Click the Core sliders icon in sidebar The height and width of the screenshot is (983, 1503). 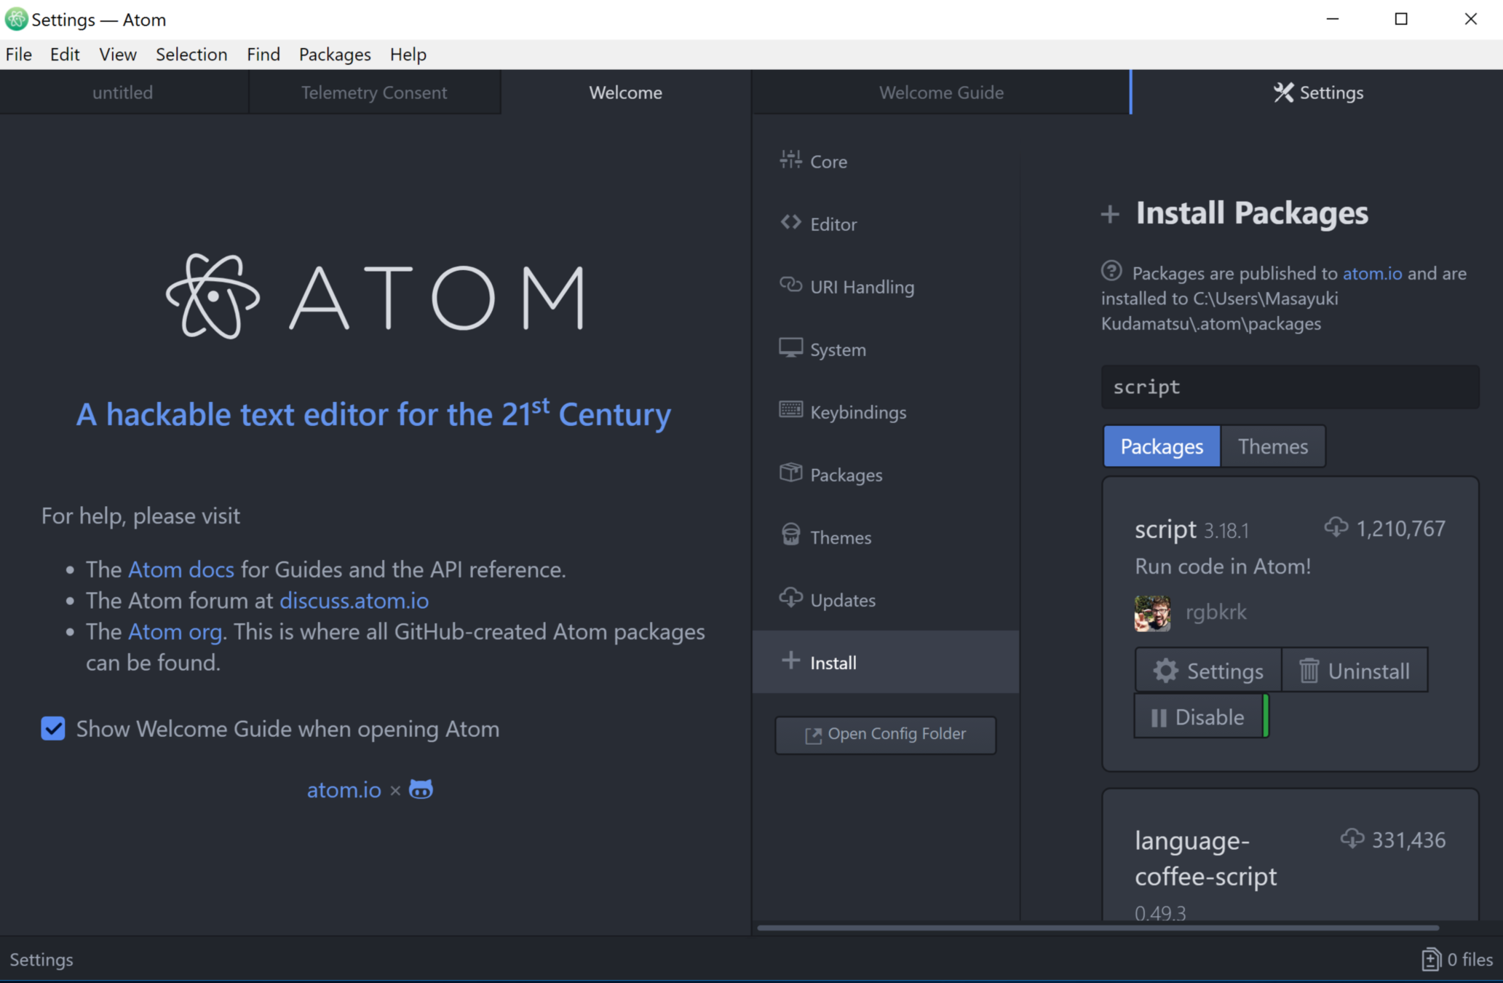pos(790,159)
